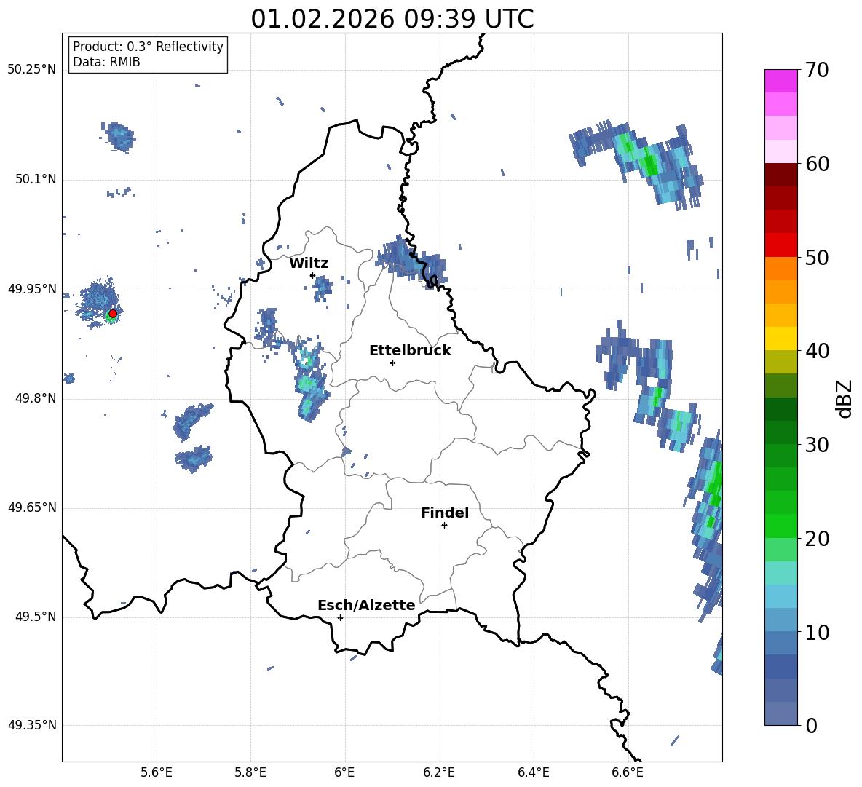Click the 49.65°N latitude label
The image size is (862, 787).
click(32, 508)
